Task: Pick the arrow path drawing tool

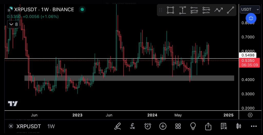Action: (x=219, y=10)
